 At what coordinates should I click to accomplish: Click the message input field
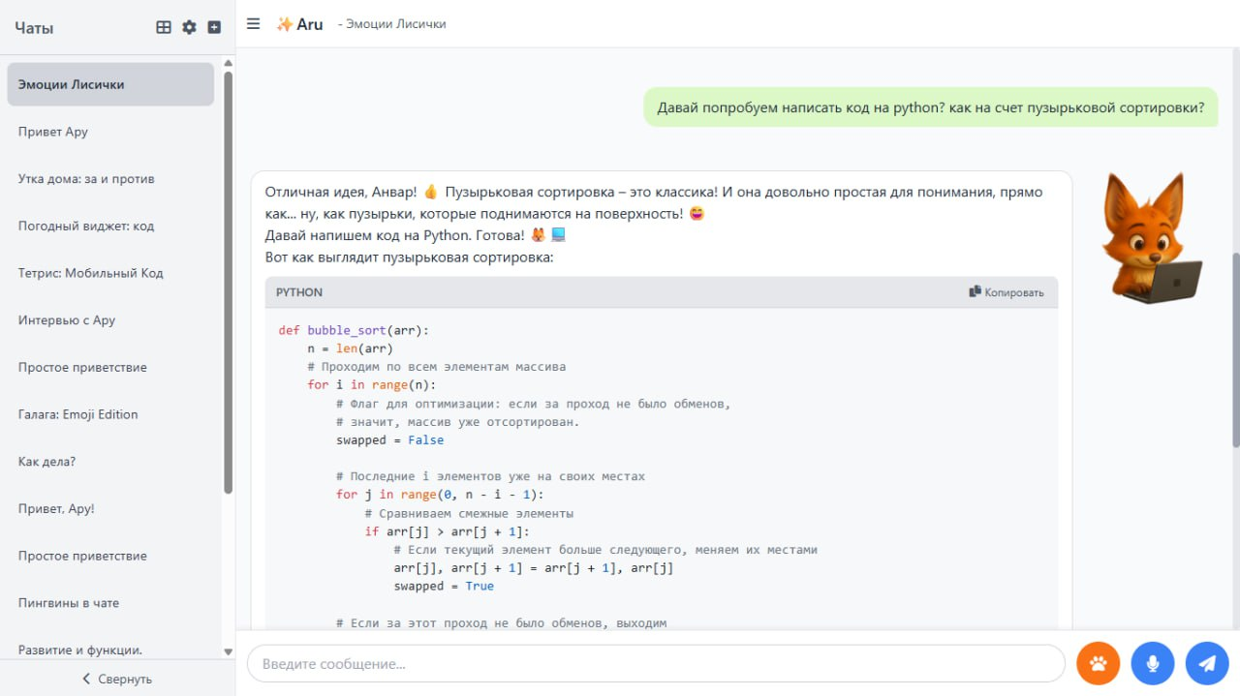click(655, 664)
